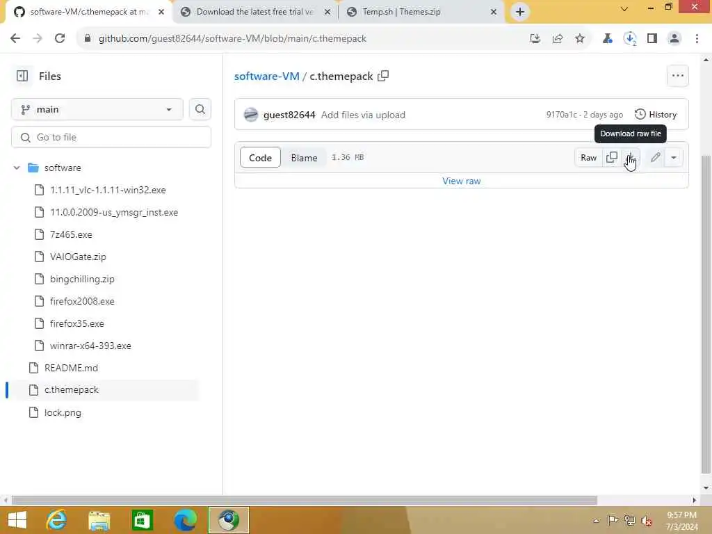The width and height of the screenshot is (712, 534).
Task: Reload the current page
Action: click(x=60, y=39)
